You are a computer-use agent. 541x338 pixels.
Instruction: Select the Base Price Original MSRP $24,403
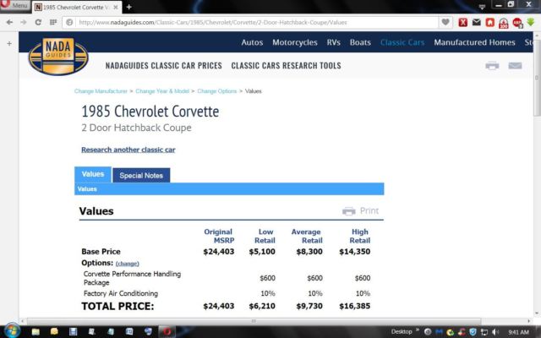(x=218, y=252)
